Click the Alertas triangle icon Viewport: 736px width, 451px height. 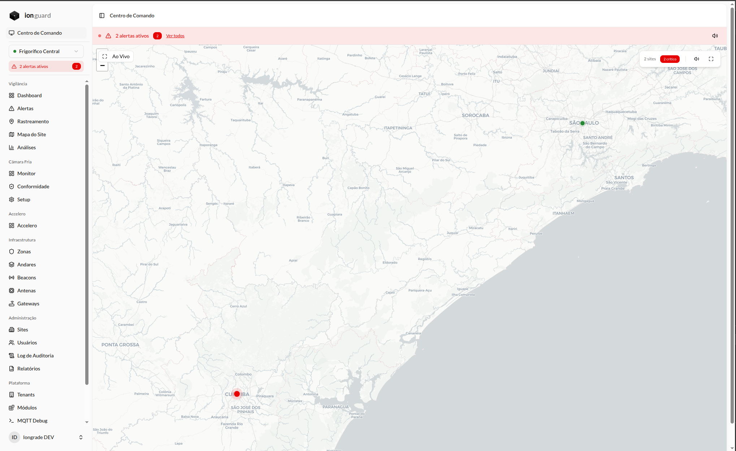coord(12,108)
